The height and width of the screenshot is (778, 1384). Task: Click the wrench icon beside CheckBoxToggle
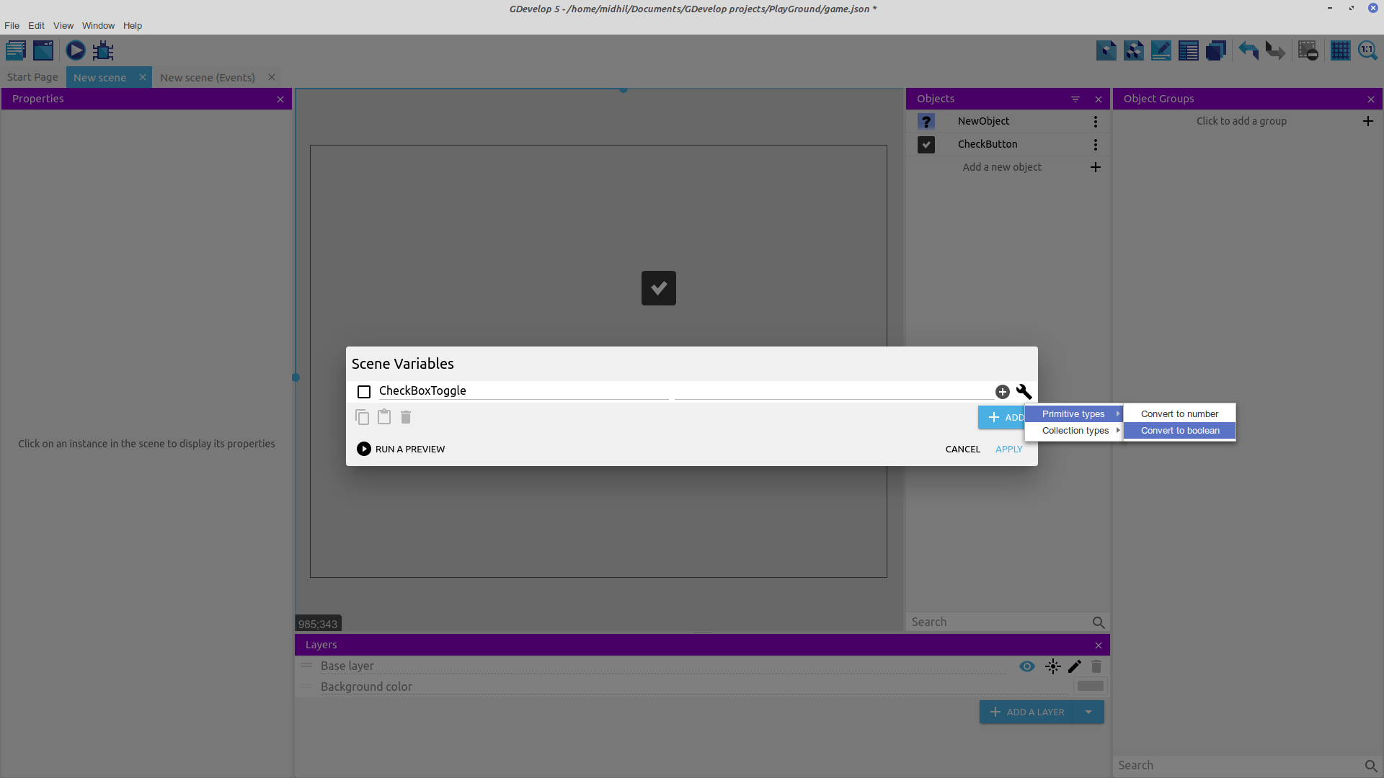coord(1024,392)
